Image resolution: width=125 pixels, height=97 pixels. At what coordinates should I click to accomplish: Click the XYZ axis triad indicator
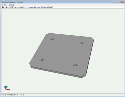(x=7, y=88)
